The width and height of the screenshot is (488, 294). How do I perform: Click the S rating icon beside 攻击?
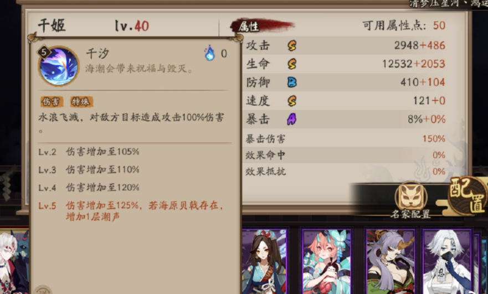(x=292, y=45)
